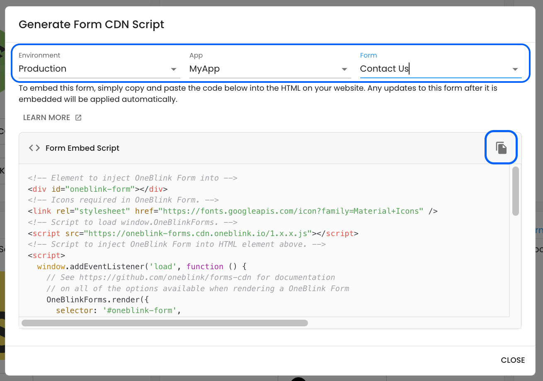Click the vertical scrollbar of the code panel
Image resolution: width=543 pixels, height=381 pixels.
(x=516, y=191)
